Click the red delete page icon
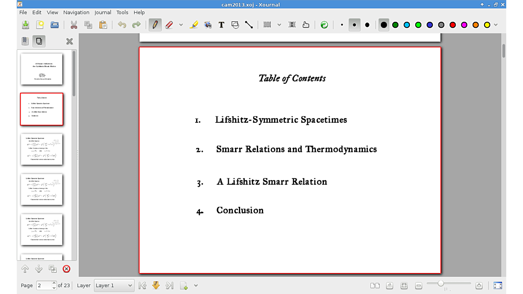Screen dimensions: 523x294 (66, 269)
